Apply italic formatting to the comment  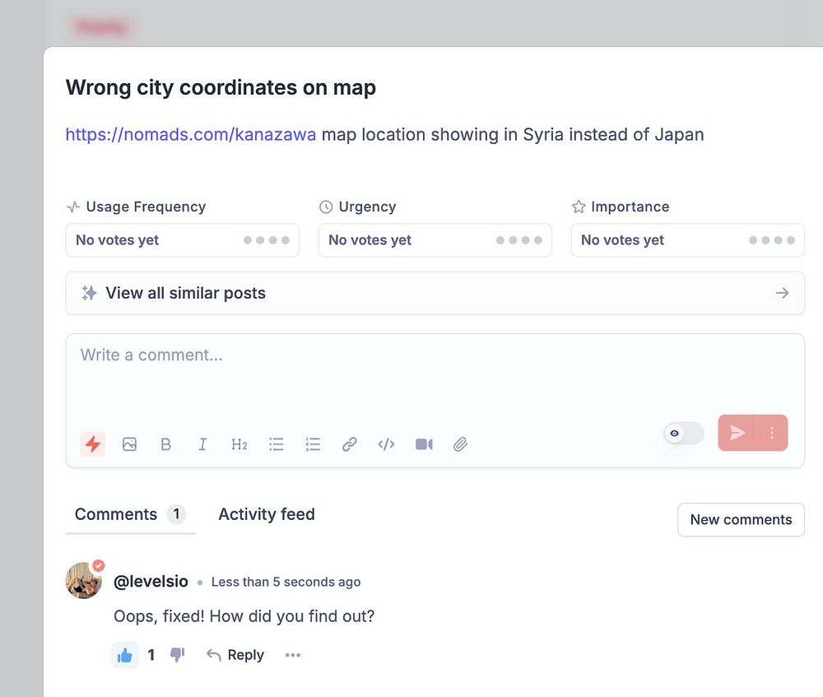pos(202,444)
